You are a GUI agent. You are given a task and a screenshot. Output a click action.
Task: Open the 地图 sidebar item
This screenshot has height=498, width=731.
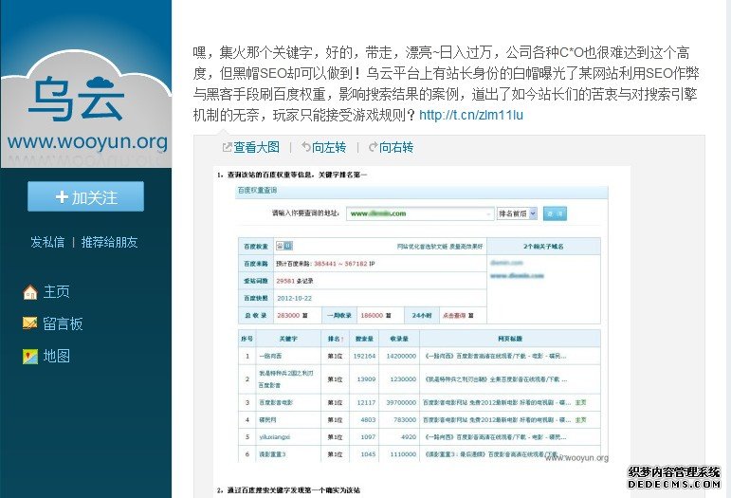coord(56,357)
